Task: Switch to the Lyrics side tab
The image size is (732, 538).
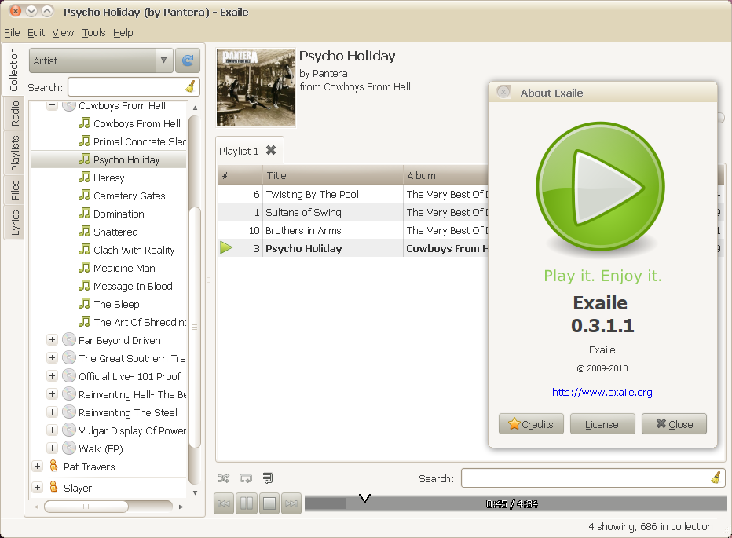Action: tap(14, 223)
